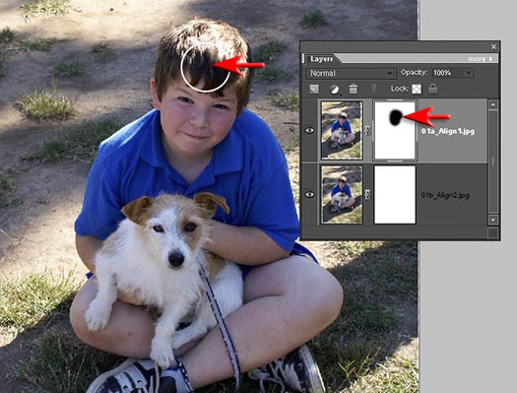Click the Layers list scroll down arrow

coord(493,220)
